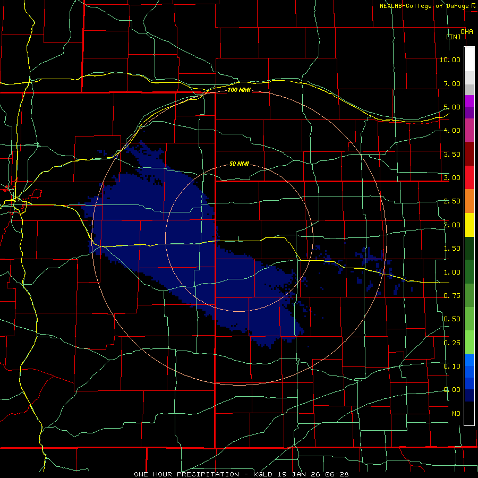Click the OHA product label

coord(467,32)
